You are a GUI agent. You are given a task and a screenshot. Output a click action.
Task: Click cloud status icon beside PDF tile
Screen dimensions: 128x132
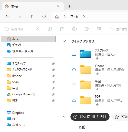pos(74,100)
